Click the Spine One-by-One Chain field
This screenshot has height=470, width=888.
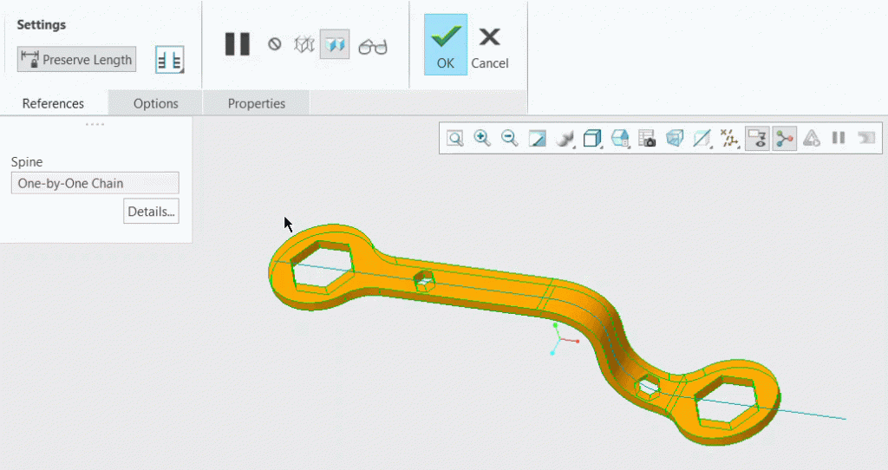(x=95, y=183)
